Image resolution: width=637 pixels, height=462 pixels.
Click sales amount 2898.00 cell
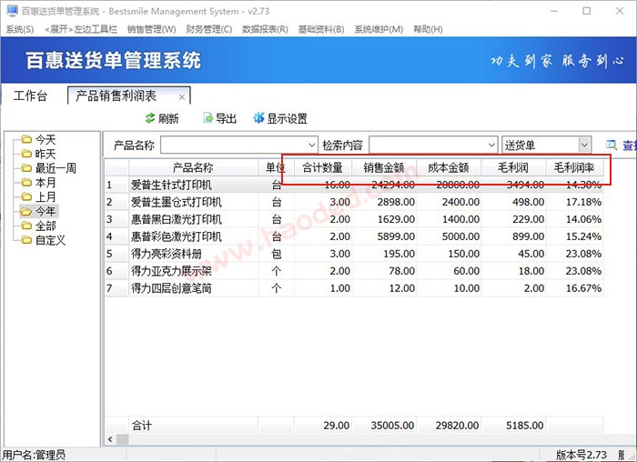(384, 202)
